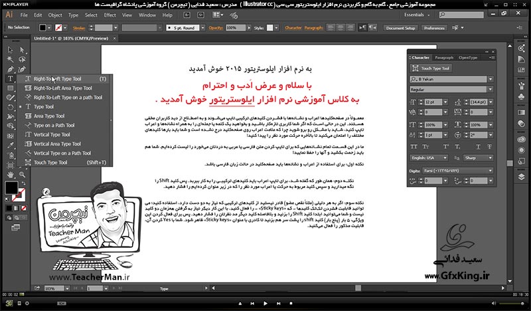This screenshot has height=311, width=531.
Task: Open the Effect menu
Action: (110, 15)
